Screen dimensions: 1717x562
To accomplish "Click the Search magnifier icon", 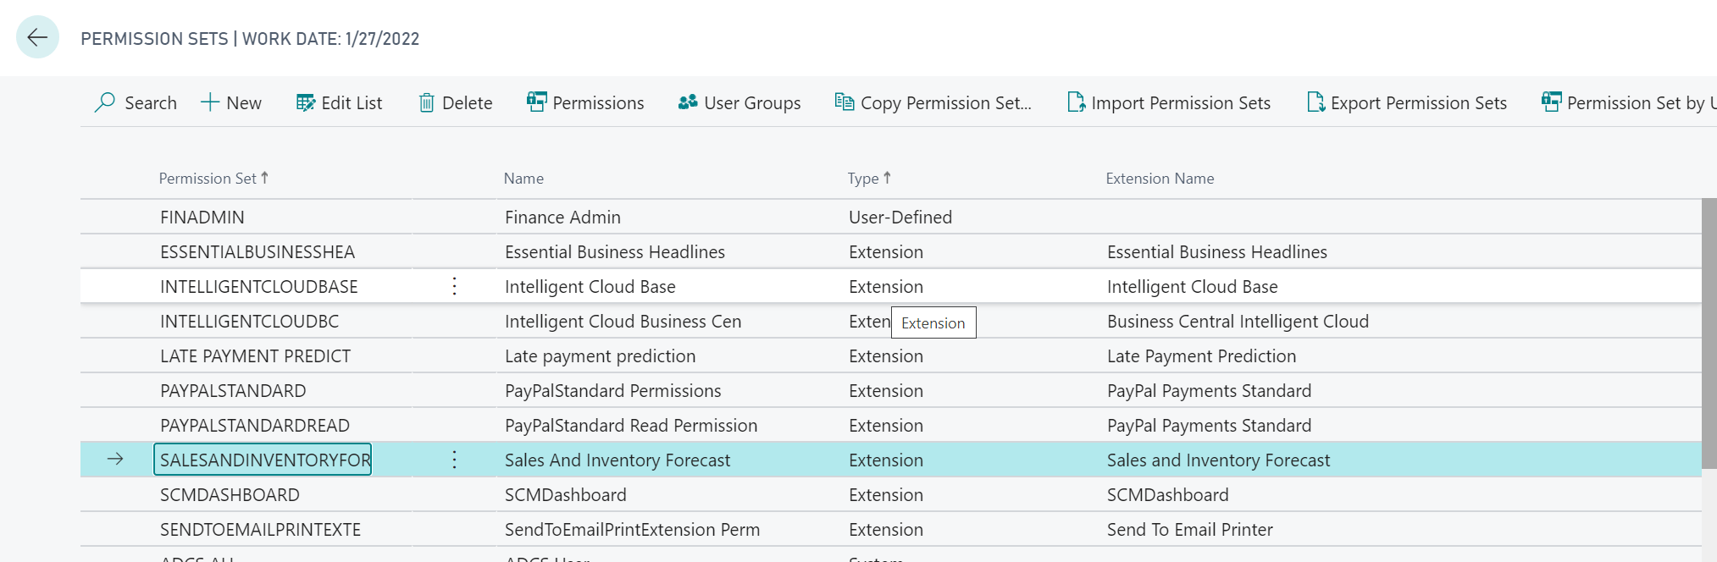I will (105, 102).
